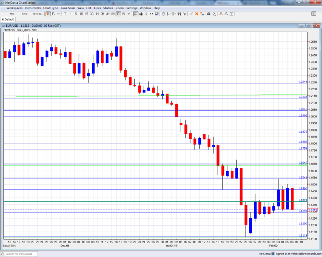This screenshot has height=257, width=322.
Task: Select the Daily (D) time scale
Action: [118, 14]
